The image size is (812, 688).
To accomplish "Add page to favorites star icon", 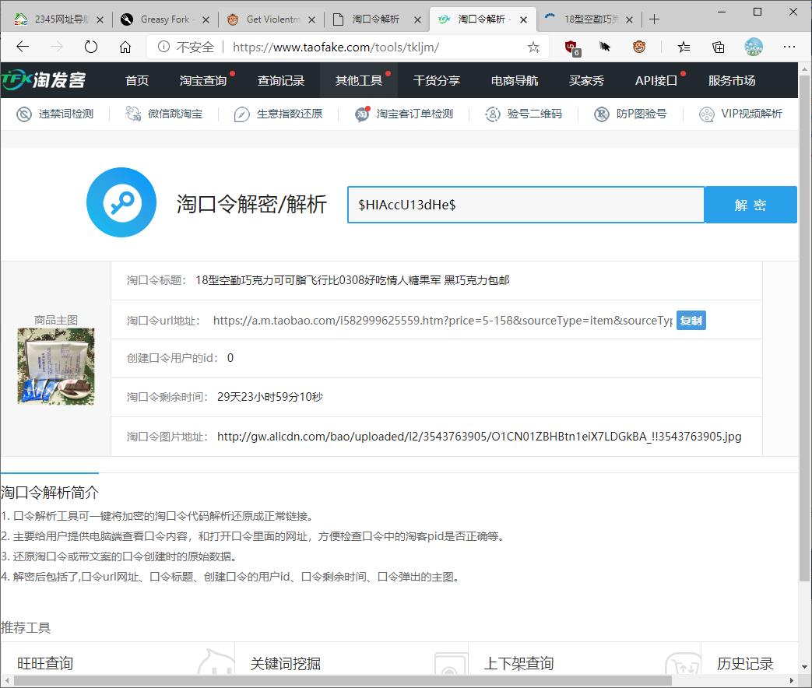I will (x=533, y=47).
